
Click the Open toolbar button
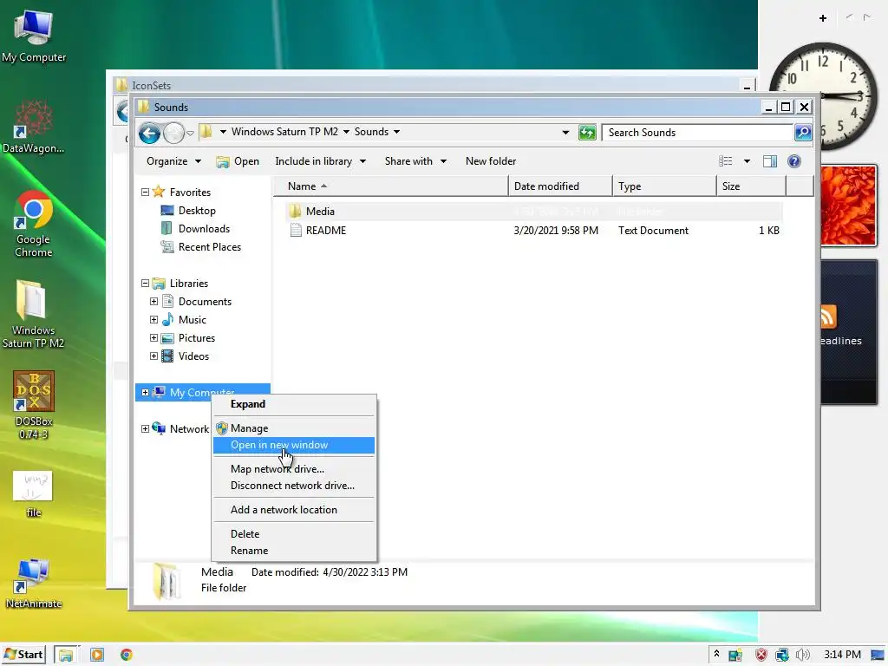pyautogui.click(x=238, y=161)
